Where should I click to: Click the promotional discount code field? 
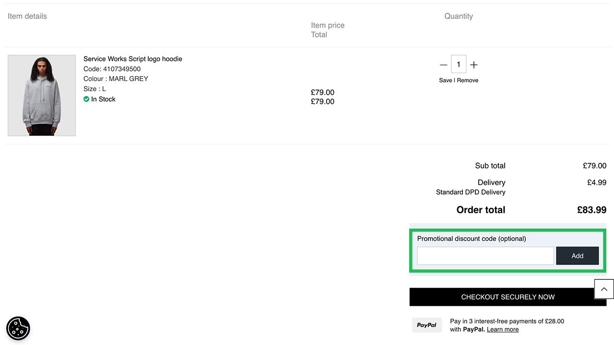[485, 256]
